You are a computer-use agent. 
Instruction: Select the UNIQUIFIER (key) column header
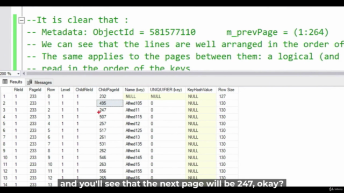tap(166, 90)
